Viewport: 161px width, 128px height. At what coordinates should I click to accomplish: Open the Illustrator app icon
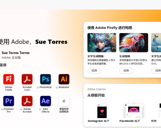[x=64, y=79]
